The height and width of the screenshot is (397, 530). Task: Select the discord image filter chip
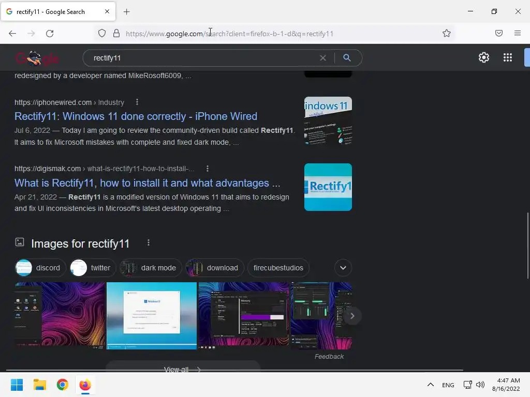pos(40,268)
